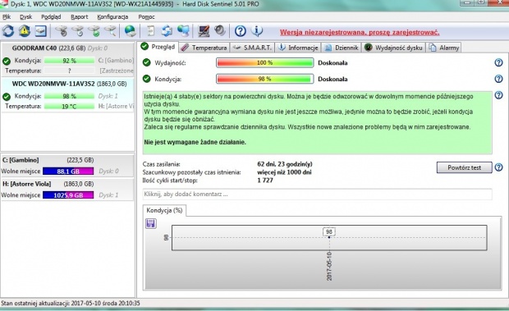Screen dimensions: 509x311
Task: Click help icon beside the green status text
Action: [x=498, y=95]
